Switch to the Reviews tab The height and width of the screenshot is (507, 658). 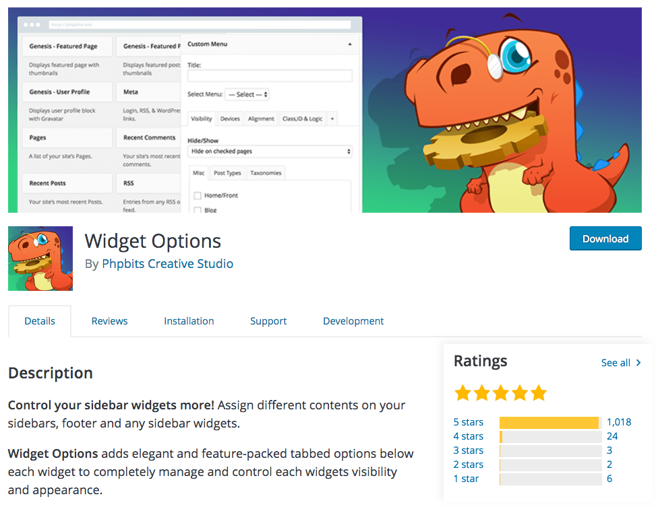coord(109,321)
